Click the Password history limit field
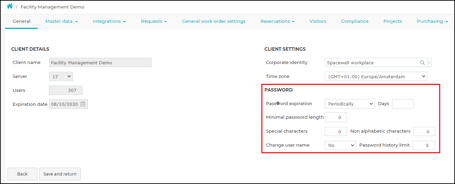 click(x=423, y=145)
